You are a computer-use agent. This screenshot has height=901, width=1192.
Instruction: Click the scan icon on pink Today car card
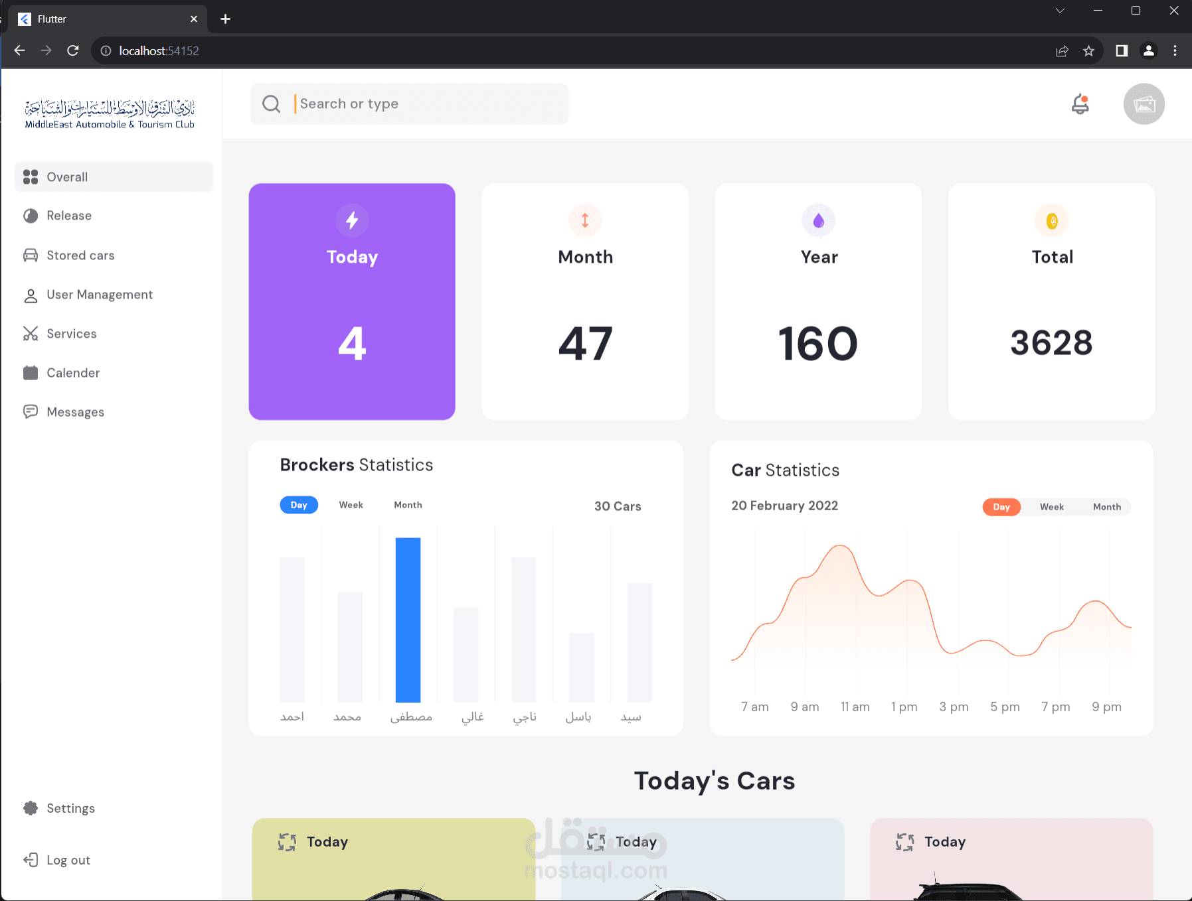[x=904, y=842]
